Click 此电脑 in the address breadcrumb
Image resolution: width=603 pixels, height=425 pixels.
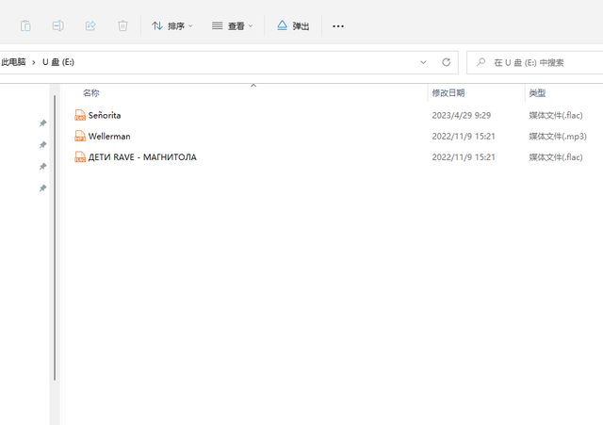tap(13, 62)
